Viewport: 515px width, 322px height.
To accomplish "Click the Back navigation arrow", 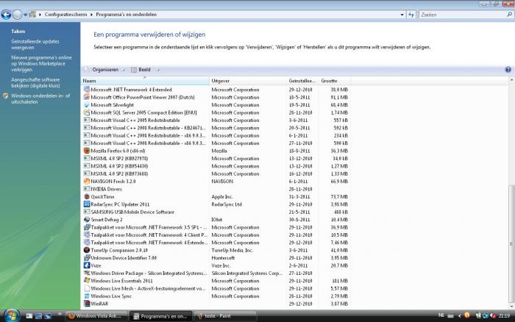I will (x=7, y=14).
